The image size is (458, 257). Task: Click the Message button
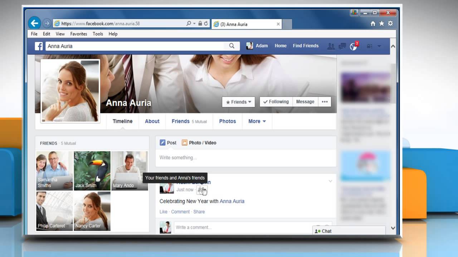tap(305, 102)
